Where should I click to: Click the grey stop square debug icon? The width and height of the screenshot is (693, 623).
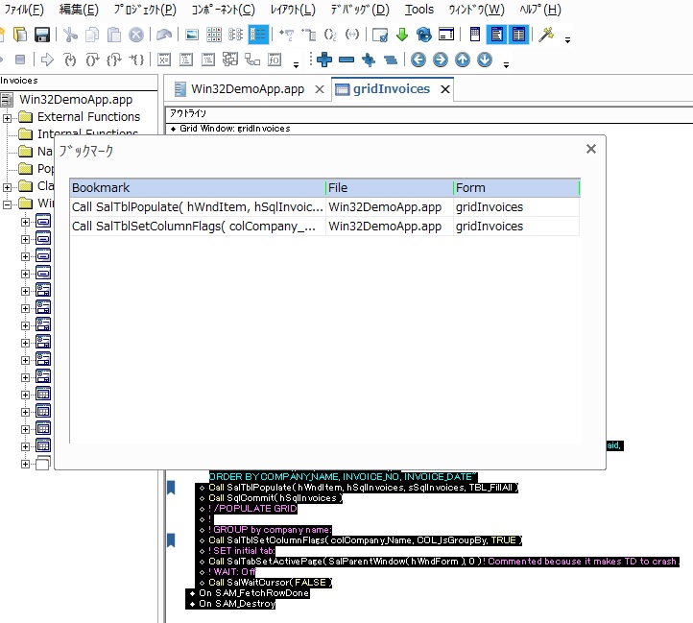pyautogui.click(x=20, y=60)
